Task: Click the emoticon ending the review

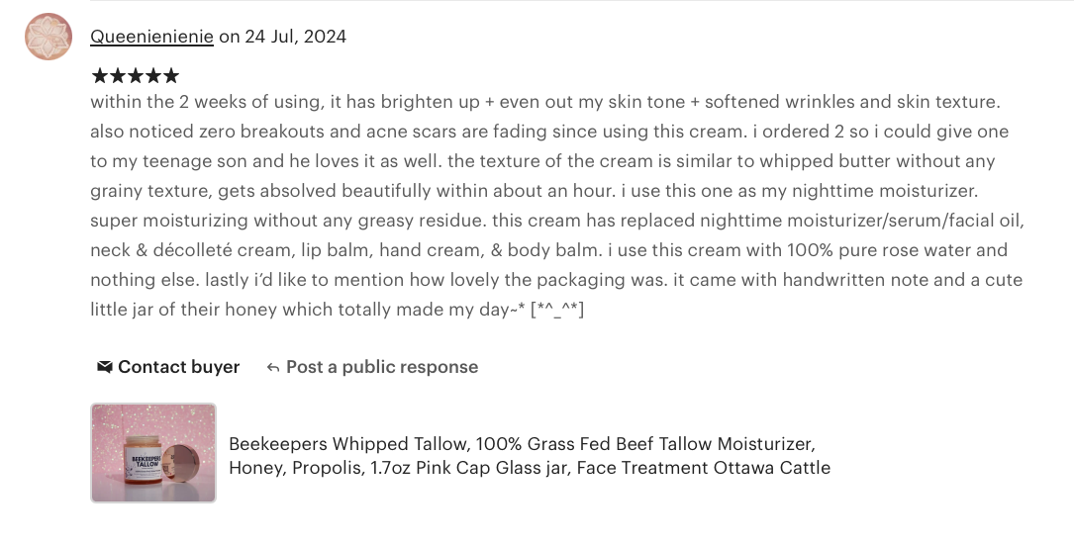Action: 557,310
